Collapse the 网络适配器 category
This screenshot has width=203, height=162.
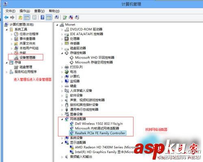click(x=62, y=119)
